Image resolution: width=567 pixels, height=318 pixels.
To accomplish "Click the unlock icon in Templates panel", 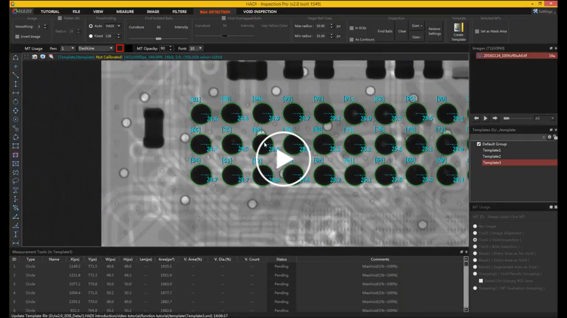I will coord(555,137).
